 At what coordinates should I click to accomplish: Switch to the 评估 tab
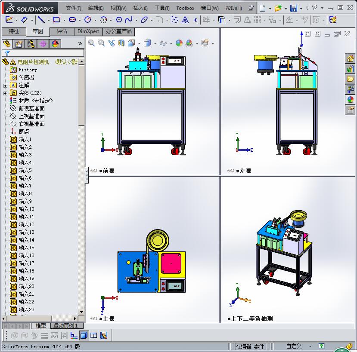[62, 31]
